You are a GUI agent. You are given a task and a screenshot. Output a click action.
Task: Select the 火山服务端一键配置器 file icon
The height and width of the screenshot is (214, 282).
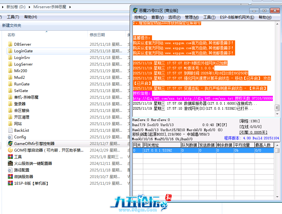[x=10, y=163]
